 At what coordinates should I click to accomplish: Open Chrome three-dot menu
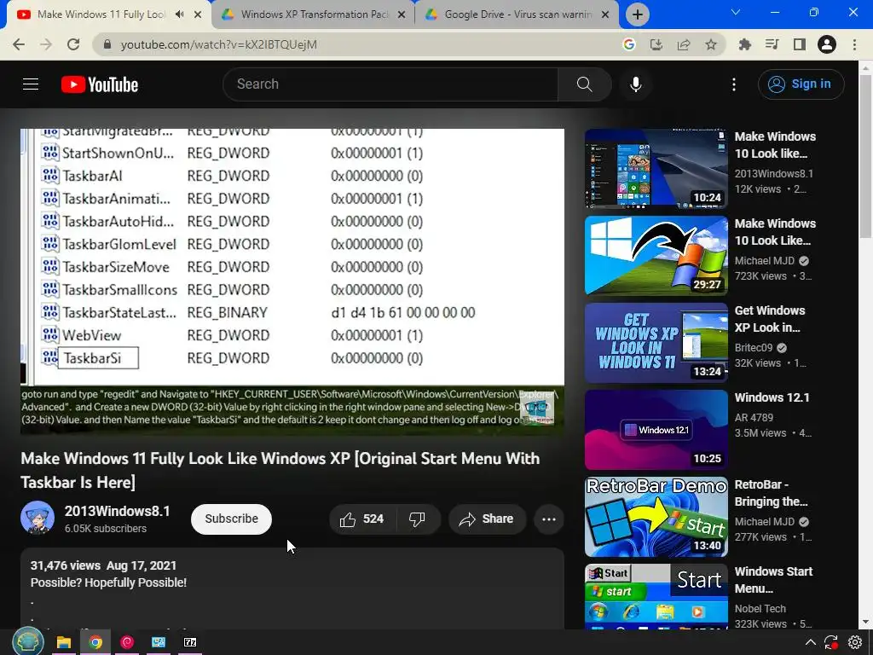(x=854, y=44)
